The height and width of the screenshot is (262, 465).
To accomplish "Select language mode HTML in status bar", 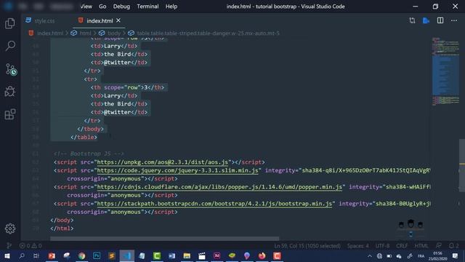I will click(x=421, y=246).
